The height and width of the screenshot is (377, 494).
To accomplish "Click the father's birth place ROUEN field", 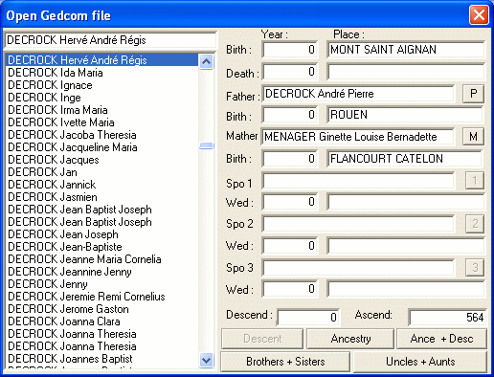I will click(406, 115).
